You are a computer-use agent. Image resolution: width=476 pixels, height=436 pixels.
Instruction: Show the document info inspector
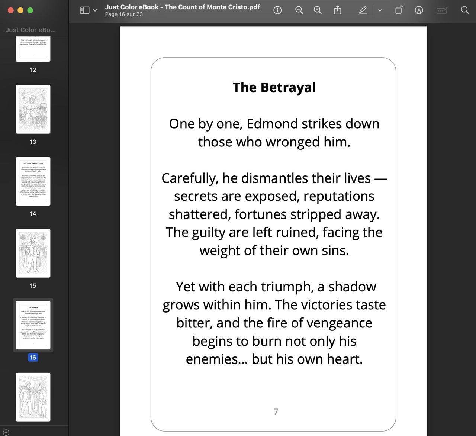[277, 10]
